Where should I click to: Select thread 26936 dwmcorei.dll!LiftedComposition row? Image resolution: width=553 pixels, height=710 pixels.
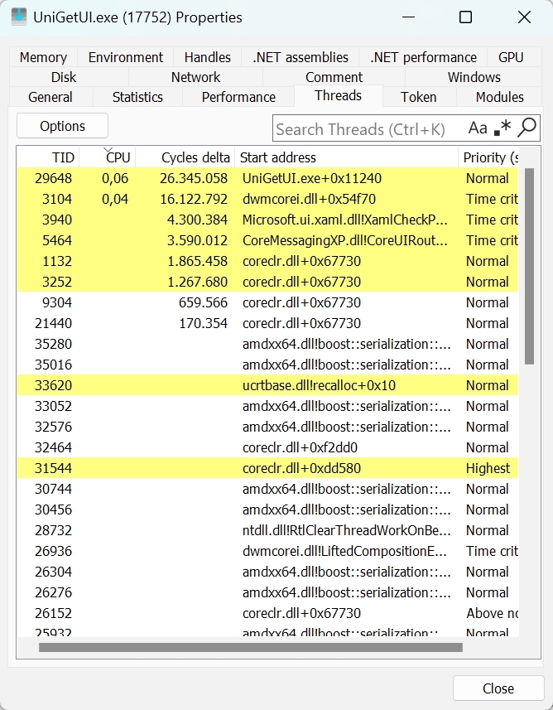[268, 551]
